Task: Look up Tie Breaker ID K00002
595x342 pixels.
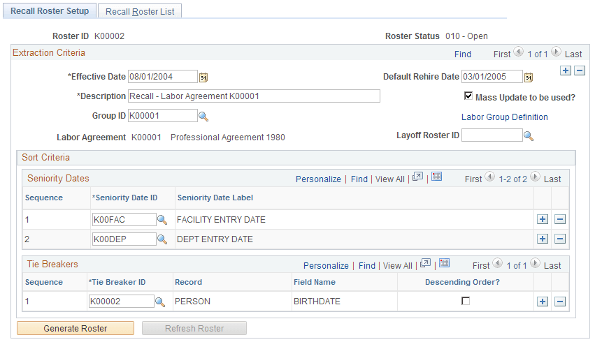Action: tap(160, 302)
